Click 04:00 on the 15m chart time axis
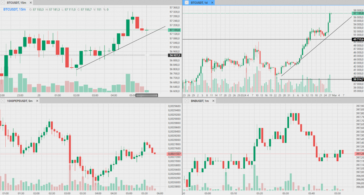The image size is (364, 195). [114, 95]
